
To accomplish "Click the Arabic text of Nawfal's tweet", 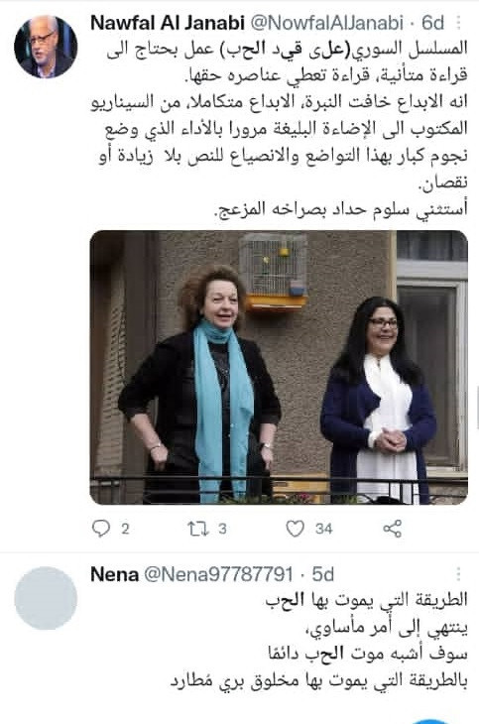I will click(x=279, y=128).
